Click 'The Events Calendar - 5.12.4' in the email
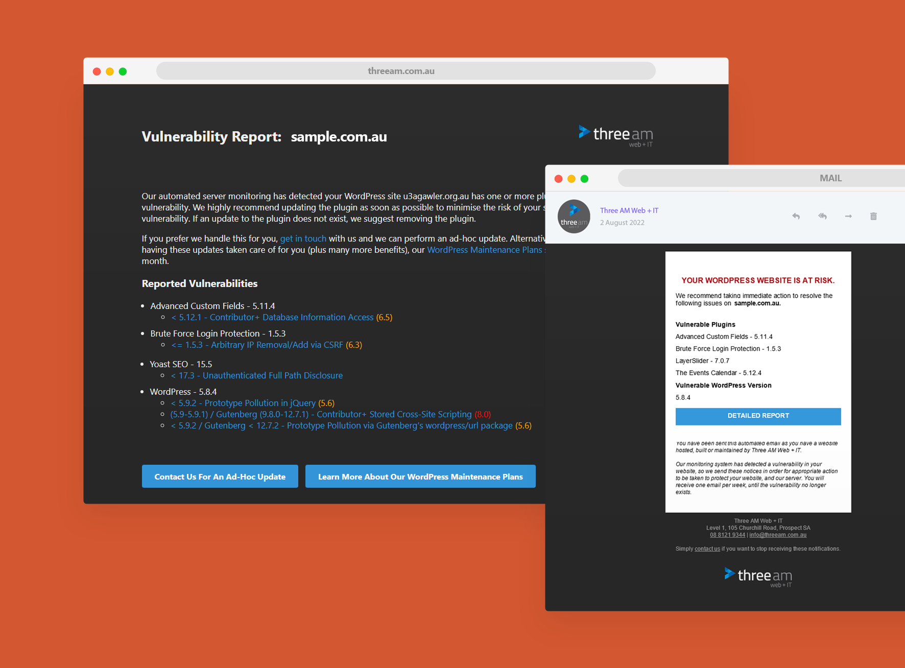This screenshot has width=905, height=668. [x=719, y=373]
